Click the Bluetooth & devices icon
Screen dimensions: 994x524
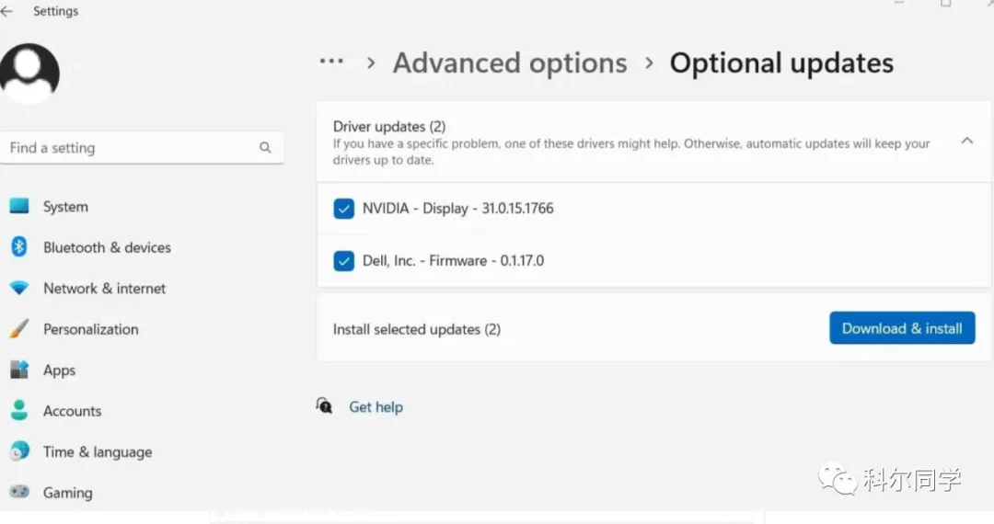point(19,247)
